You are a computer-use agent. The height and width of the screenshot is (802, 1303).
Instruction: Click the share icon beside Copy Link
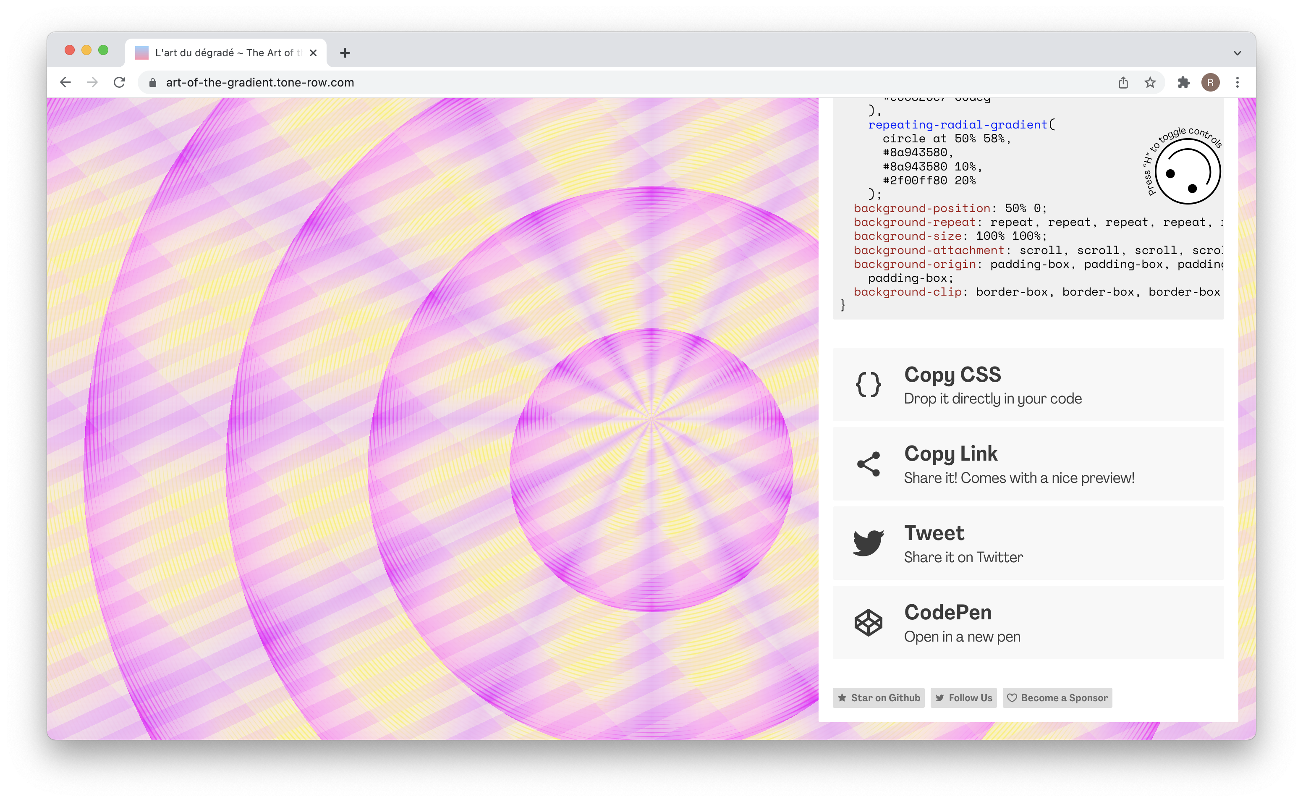coord(868,464)
